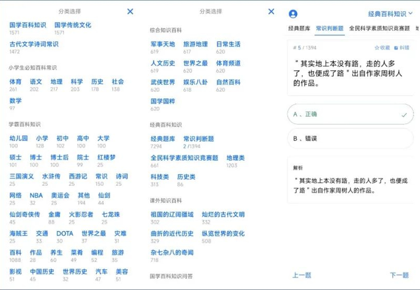Open the 七龙珠 category
The width and height of the screenshot is (420, 290).
111,214
